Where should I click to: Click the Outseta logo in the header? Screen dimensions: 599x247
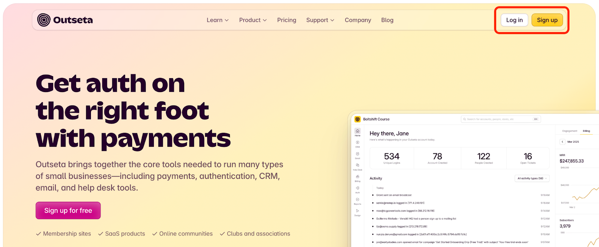click(x=65, y=20)
